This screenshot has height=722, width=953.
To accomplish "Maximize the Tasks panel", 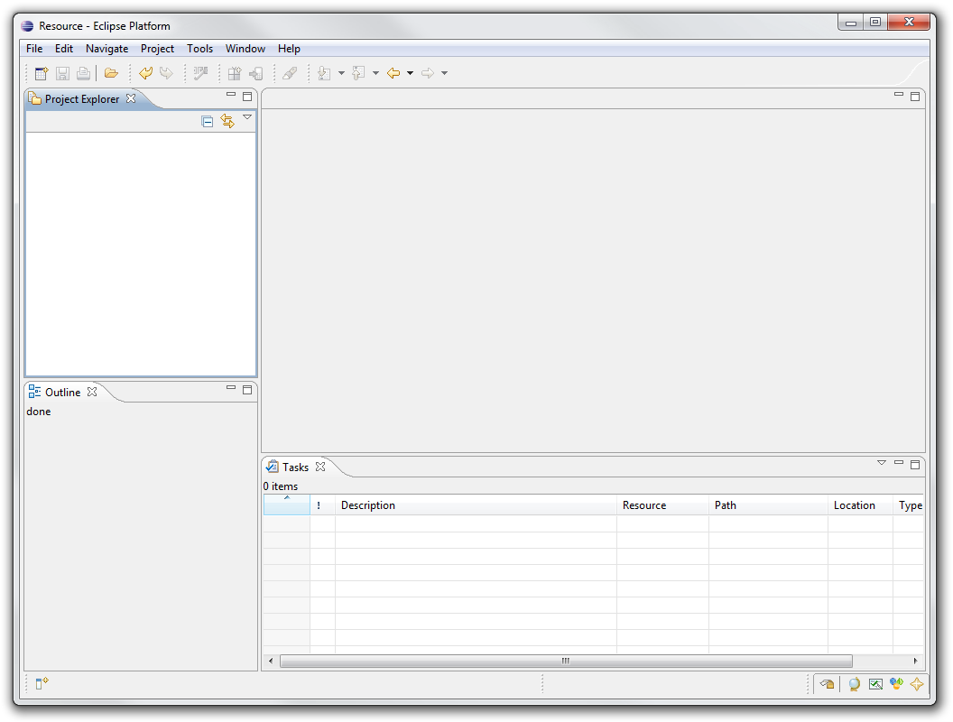I will (915, 465).
